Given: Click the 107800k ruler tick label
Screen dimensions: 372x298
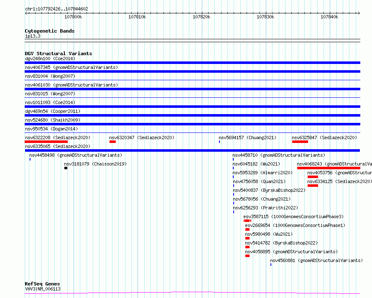Looking at the screenshot, I should pos(73,17).
